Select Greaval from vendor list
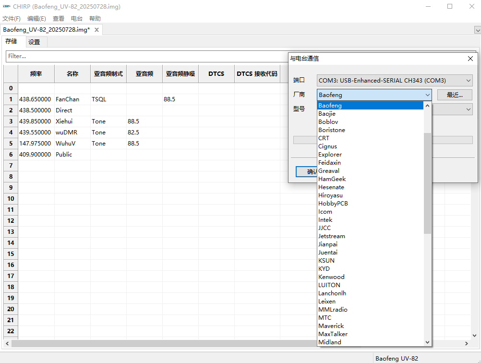 (370, 171)
